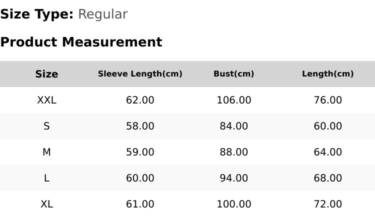Screen dimensions: 375x217
Task: Click the XL length value 72.00
Action: (327, 204)
